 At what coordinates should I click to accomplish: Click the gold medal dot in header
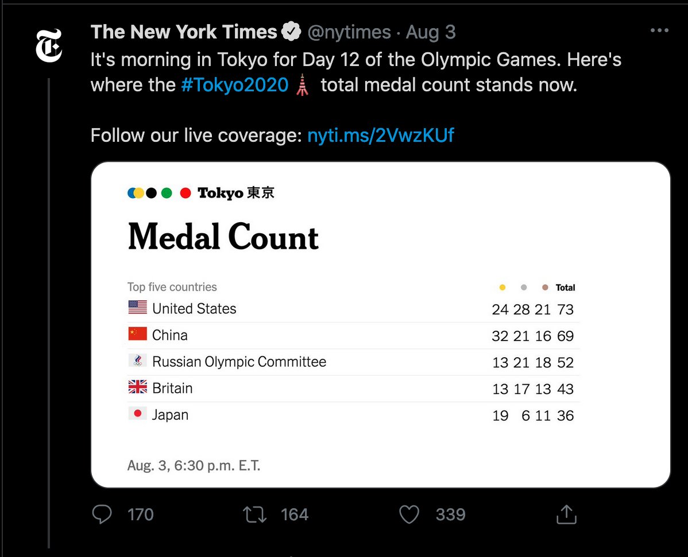(x=503, y=287)
